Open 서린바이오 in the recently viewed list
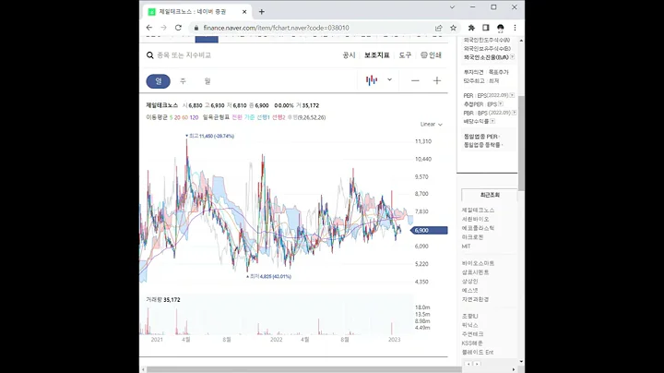 [x=475, y=219]
